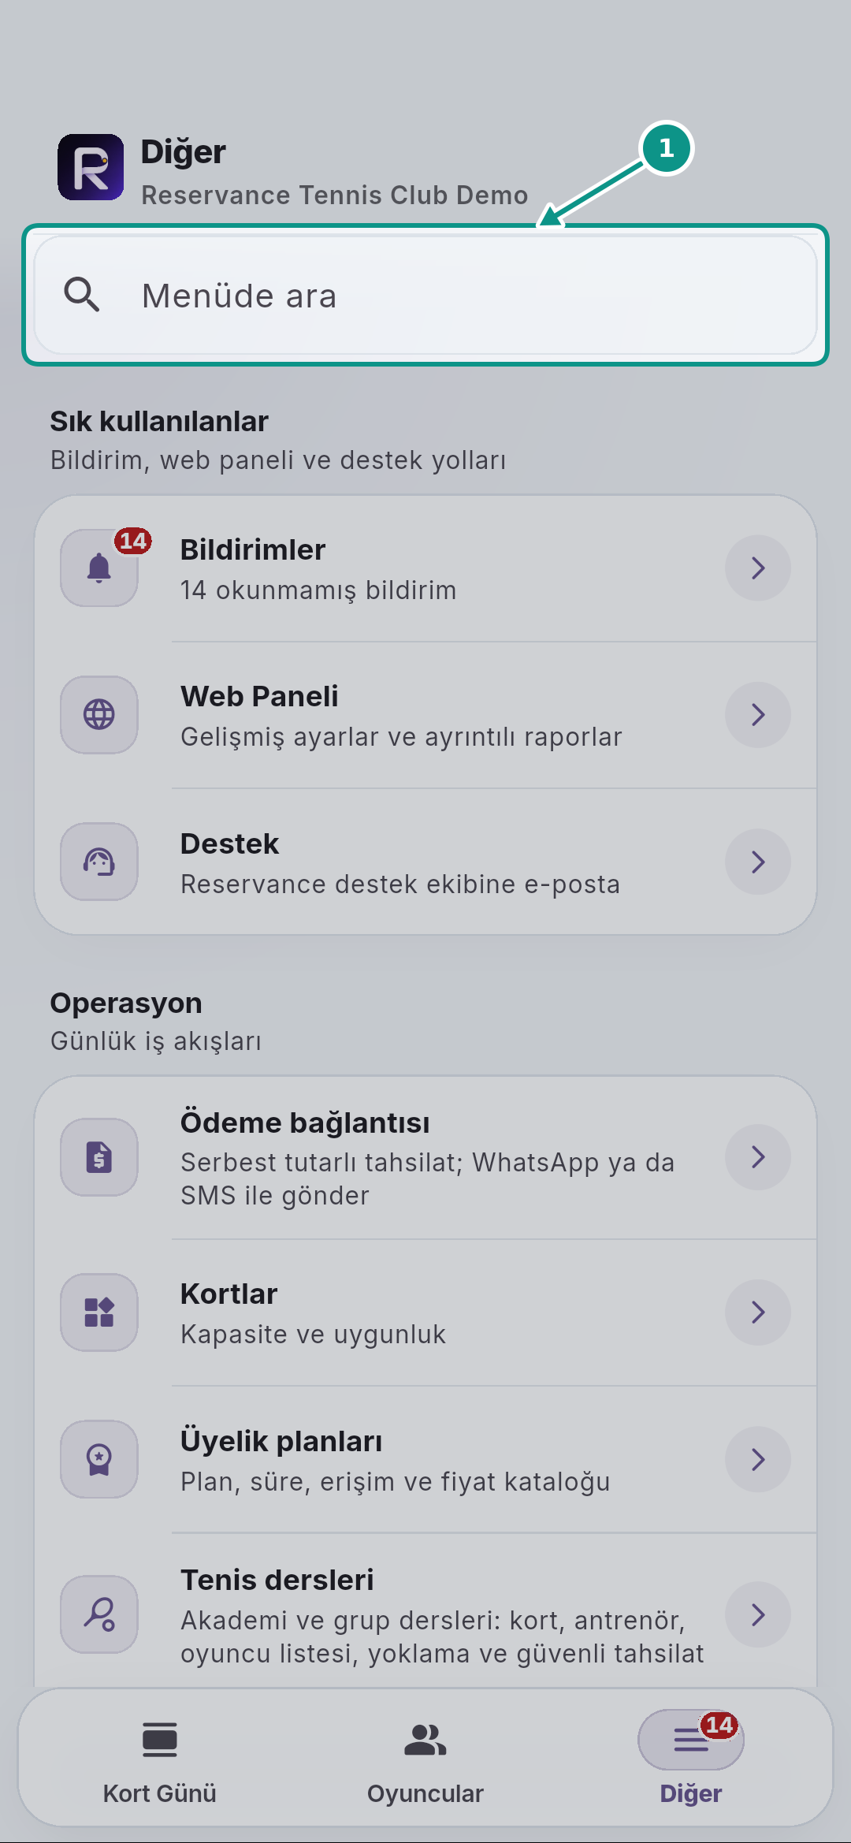The image size is (851, 1843).
Task: Tap the Web Paneli globe icon
Action: tap(99, 714)
